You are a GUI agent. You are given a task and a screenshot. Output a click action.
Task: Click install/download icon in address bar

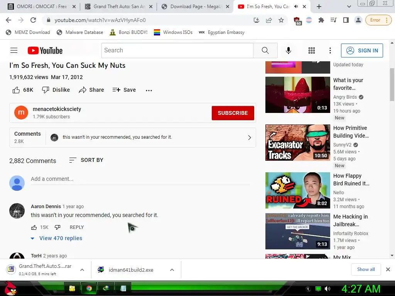(x=257, y=20)
